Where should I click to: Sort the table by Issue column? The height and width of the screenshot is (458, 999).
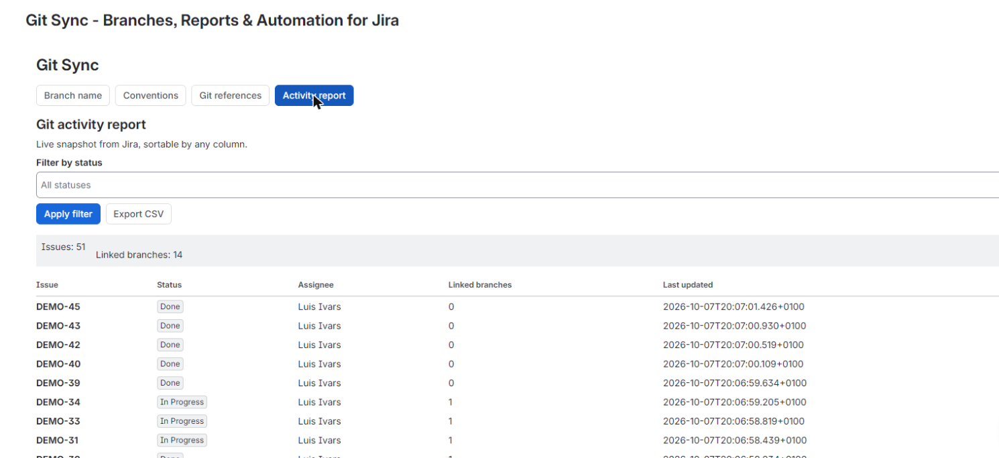pos(47,285)
